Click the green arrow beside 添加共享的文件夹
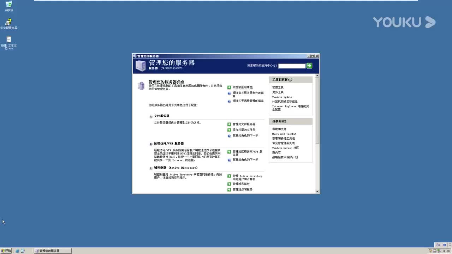 pos(229,130)
